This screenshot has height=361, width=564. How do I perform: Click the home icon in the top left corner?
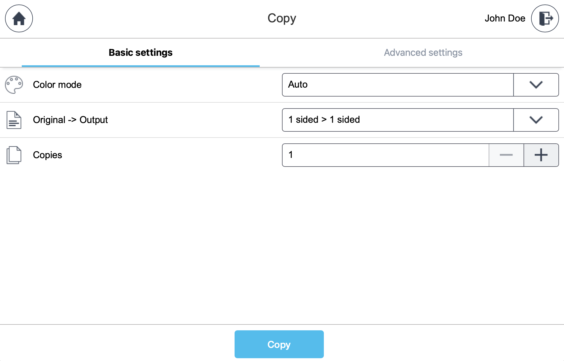pyautogui.click(x=19, y=18)
